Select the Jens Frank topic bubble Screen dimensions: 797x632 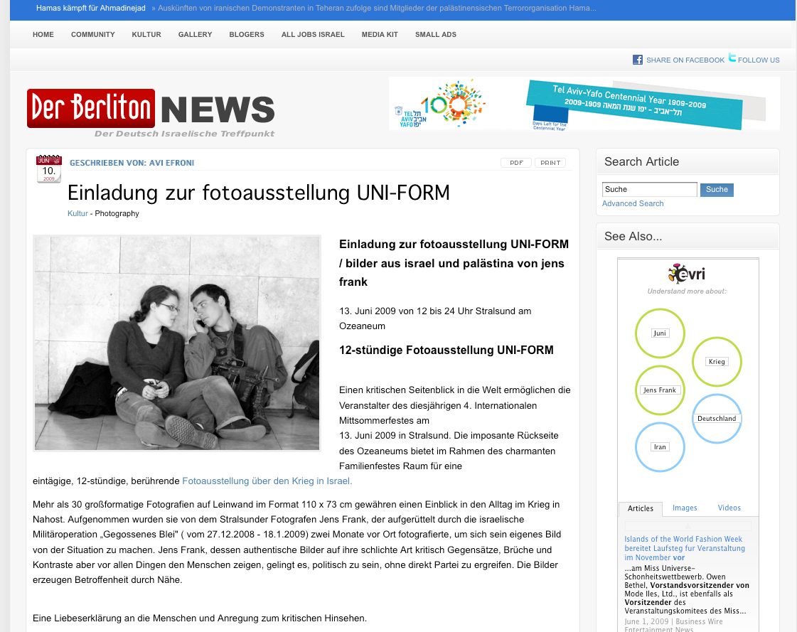[x=660, y=390]
